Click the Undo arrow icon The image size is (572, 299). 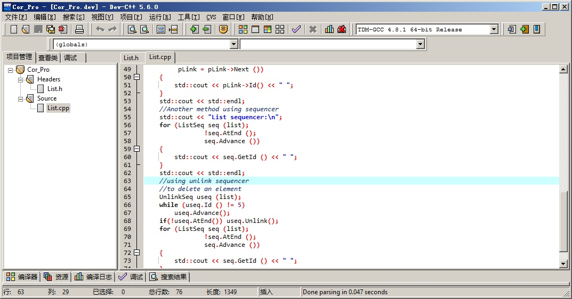100,29
